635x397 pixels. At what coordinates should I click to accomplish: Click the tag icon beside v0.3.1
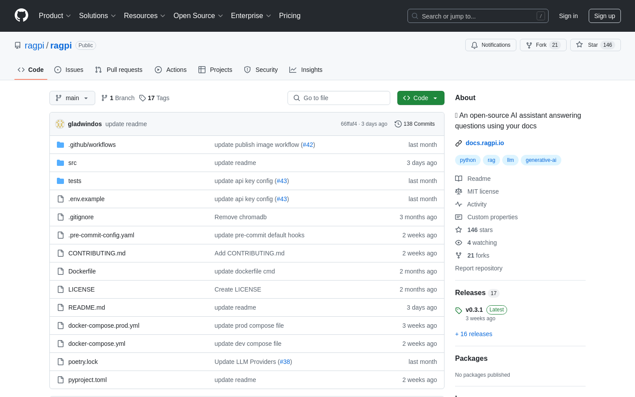[x=459, y=311]
